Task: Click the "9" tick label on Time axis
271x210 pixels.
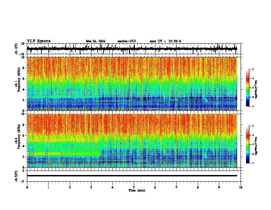Action: (x=219, y=187)
